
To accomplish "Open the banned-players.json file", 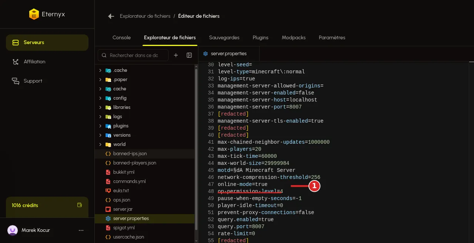I will click(145, 163).
